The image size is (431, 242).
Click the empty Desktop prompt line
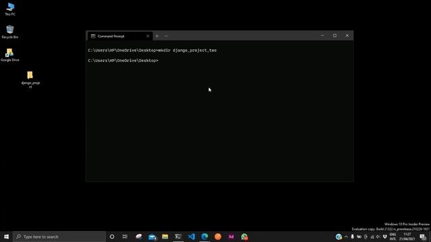pos(123,61)
